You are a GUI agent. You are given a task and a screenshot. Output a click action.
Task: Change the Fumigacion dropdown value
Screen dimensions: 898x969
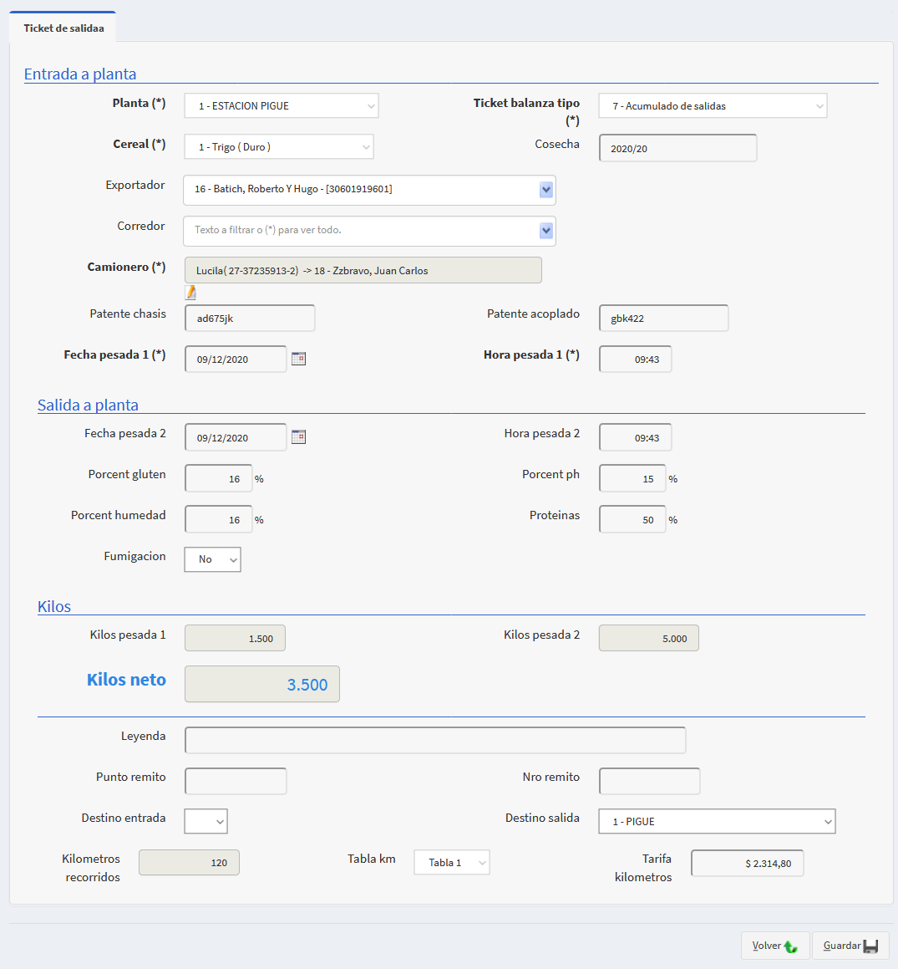(212, 559)
